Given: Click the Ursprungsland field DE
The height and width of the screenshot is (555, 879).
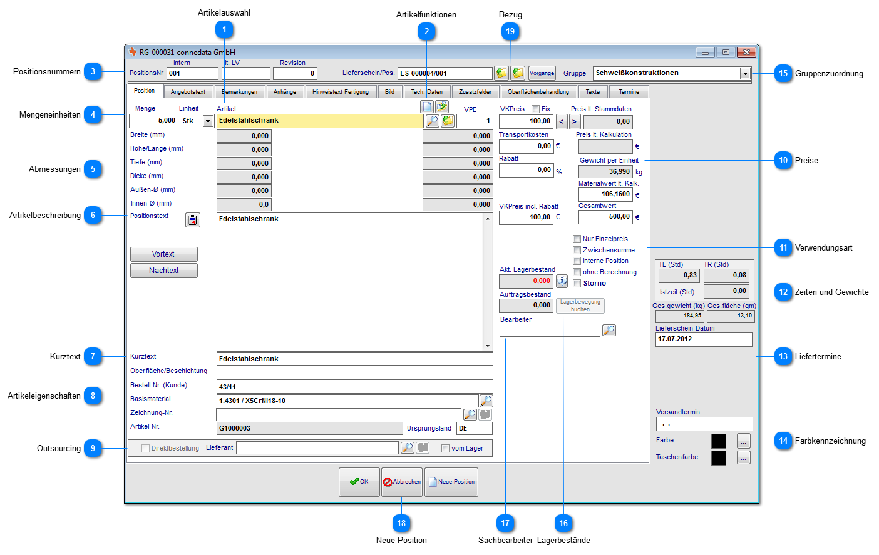Looking at the screenshot, I should pos(474,428).
